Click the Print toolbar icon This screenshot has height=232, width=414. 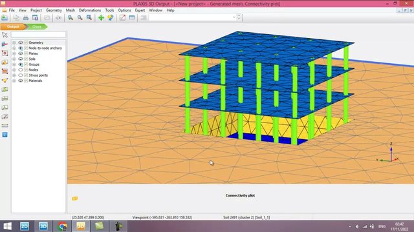[26, 18]
